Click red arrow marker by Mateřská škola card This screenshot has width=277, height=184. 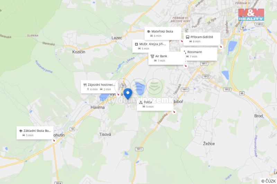point(181,41)
